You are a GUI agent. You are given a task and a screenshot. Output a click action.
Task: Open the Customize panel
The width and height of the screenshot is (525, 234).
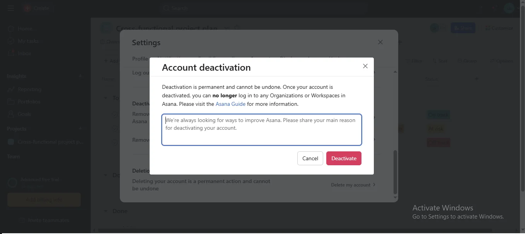499,28
